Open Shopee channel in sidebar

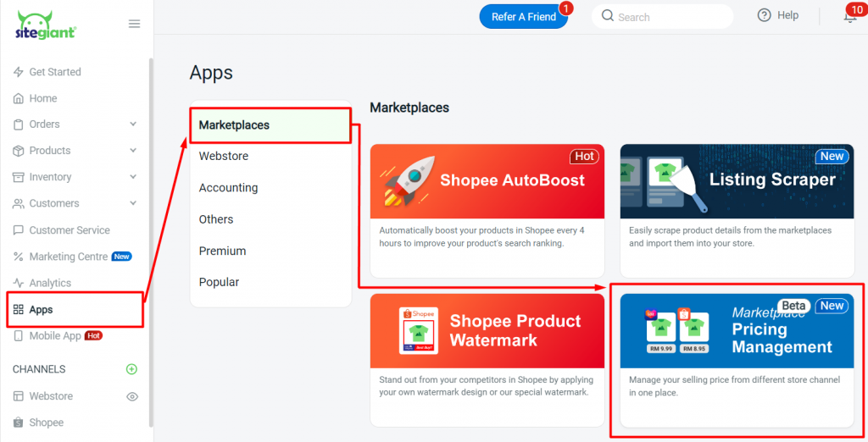click(47, 423)
